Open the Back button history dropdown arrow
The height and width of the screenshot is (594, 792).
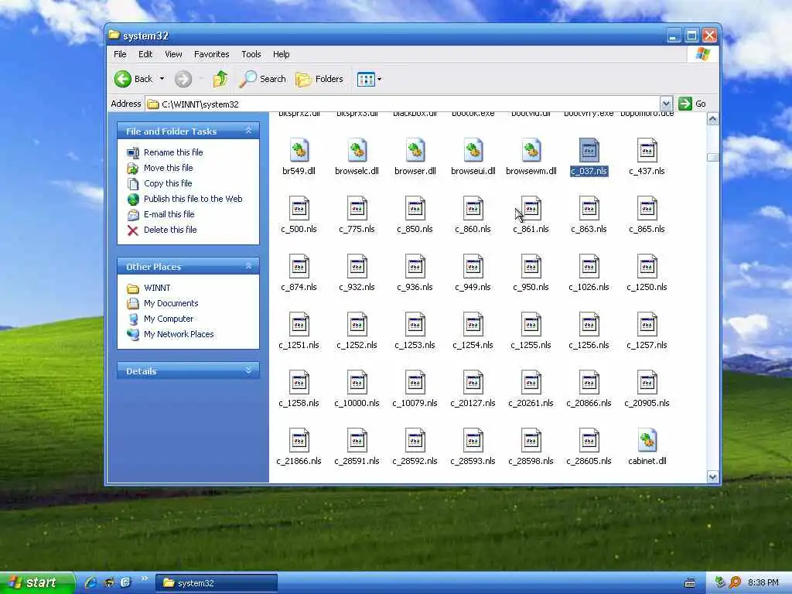(x=162, y=79)
